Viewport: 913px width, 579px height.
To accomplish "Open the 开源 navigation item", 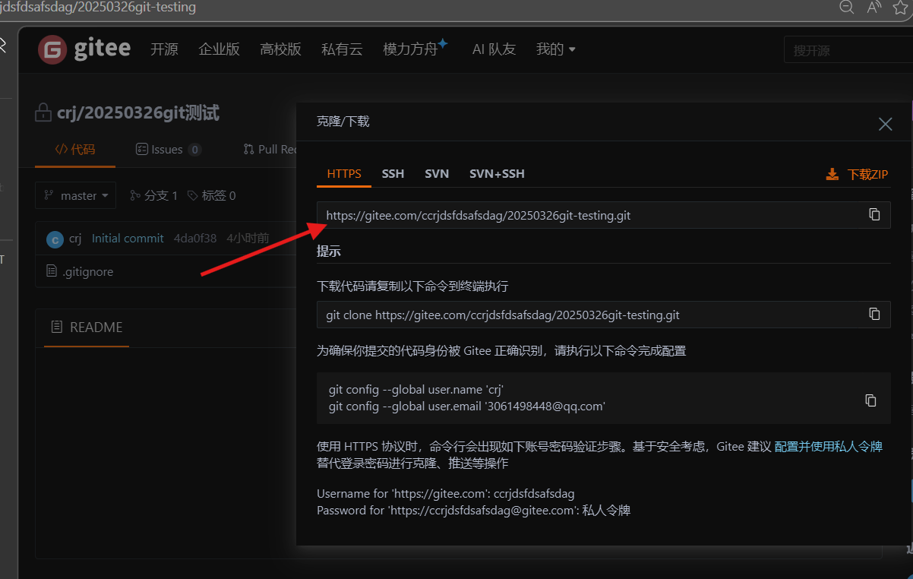I will pos(164,49).
